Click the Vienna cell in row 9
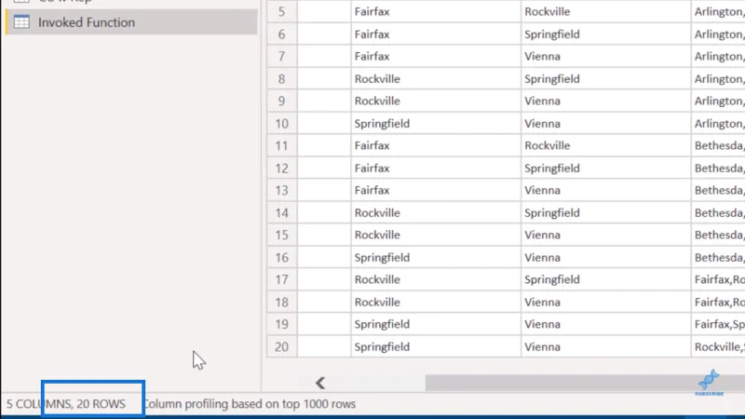 (606, 101)
